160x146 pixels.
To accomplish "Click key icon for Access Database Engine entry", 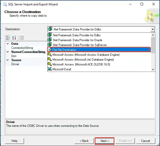I will click(x=50, y=54).
